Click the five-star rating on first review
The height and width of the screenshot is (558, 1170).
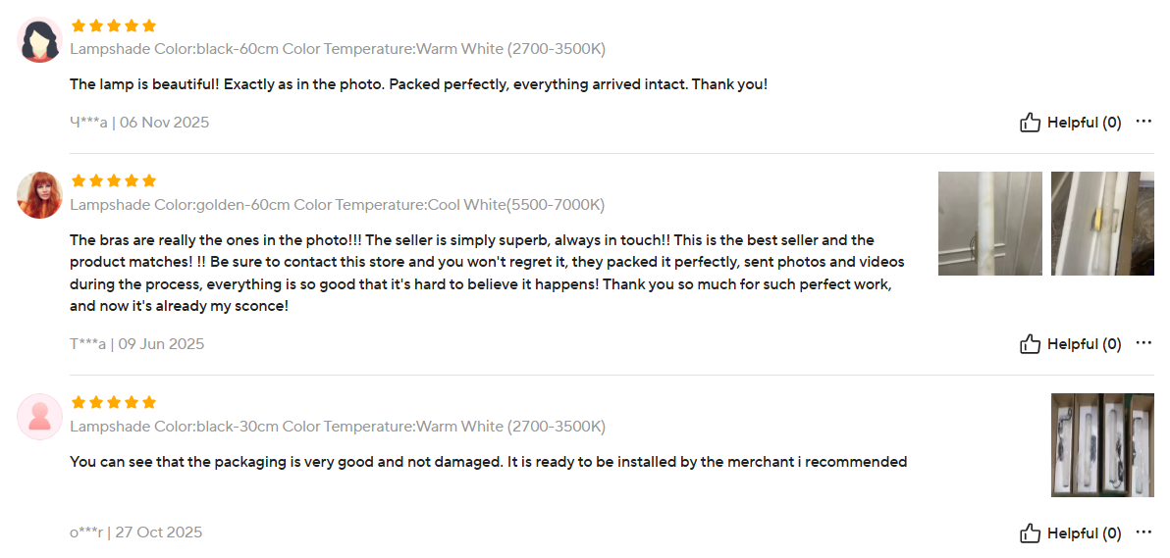[114, 26]
